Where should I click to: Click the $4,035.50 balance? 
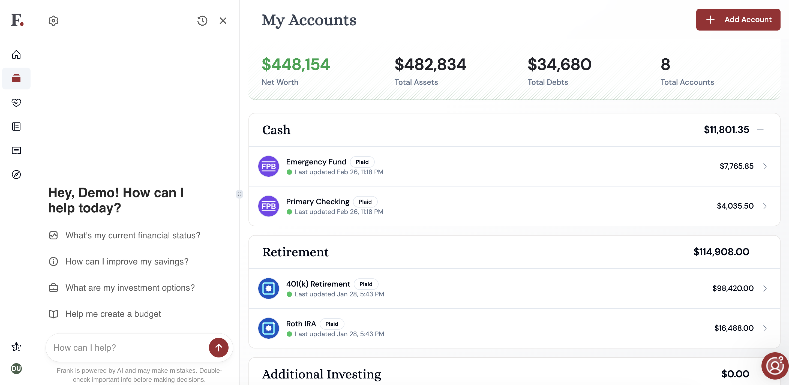point(735,206)
